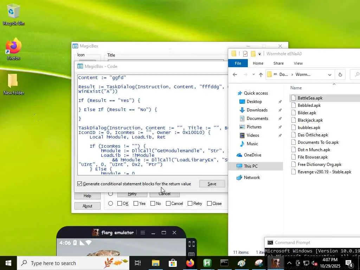This screenshot has height=270, width=360.
Task: Click the Properties checkmark icon in Explorer title bar
Action: pos(245,54)
